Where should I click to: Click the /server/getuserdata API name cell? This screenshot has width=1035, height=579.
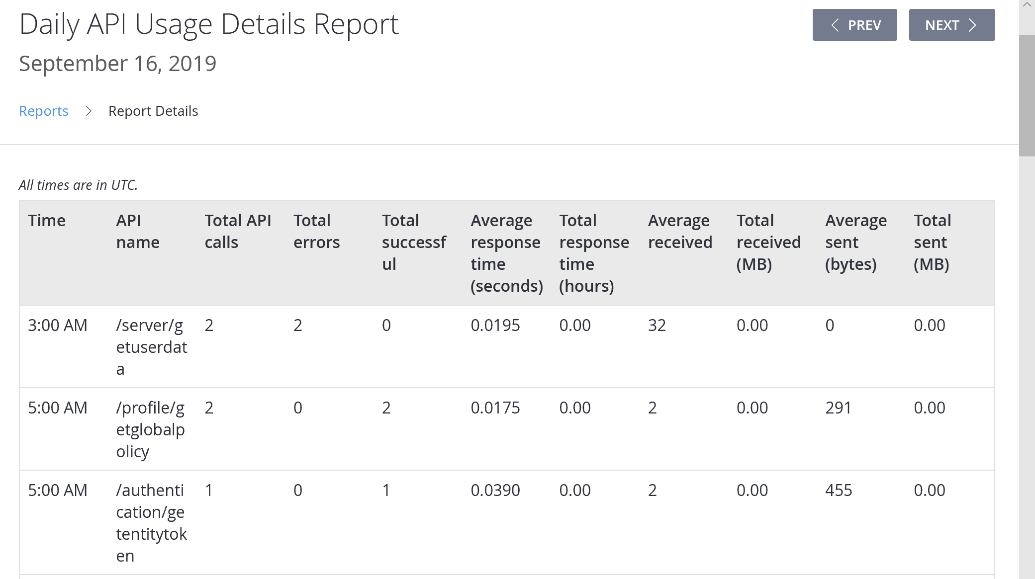click(x=152, y=347)
